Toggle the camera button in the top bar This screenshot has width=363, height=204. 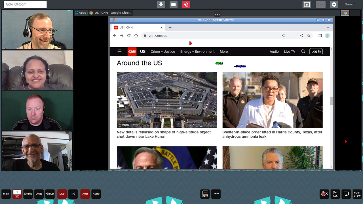click(174, 5)
